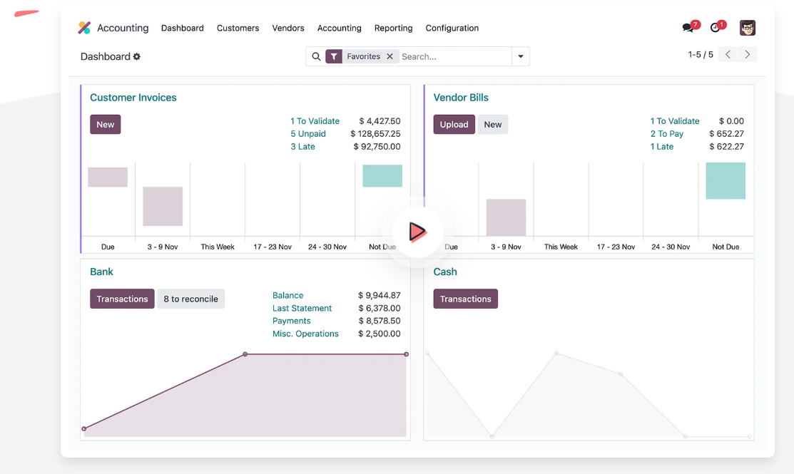
Task: Open the Misc. Operations link
Action: [x=305, y=334]
